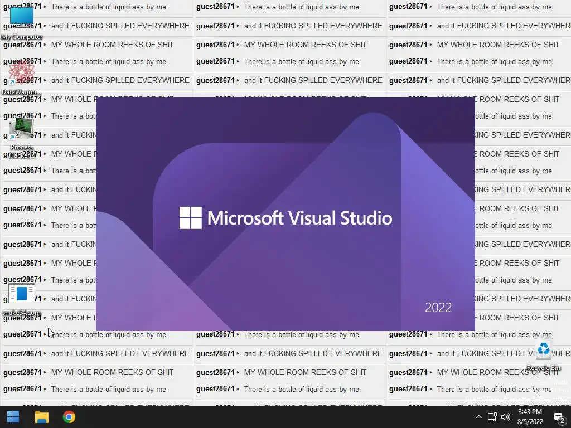Viewport: 571px width, 428px height.
Task: Open the Windows Start menu
Action: coord(13,417)
